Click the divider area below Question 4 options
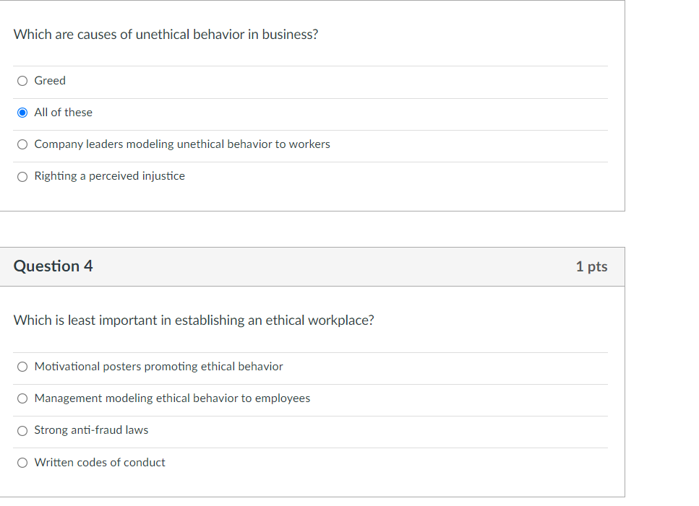This screenshot has height=506, width=699. (311, 484)
